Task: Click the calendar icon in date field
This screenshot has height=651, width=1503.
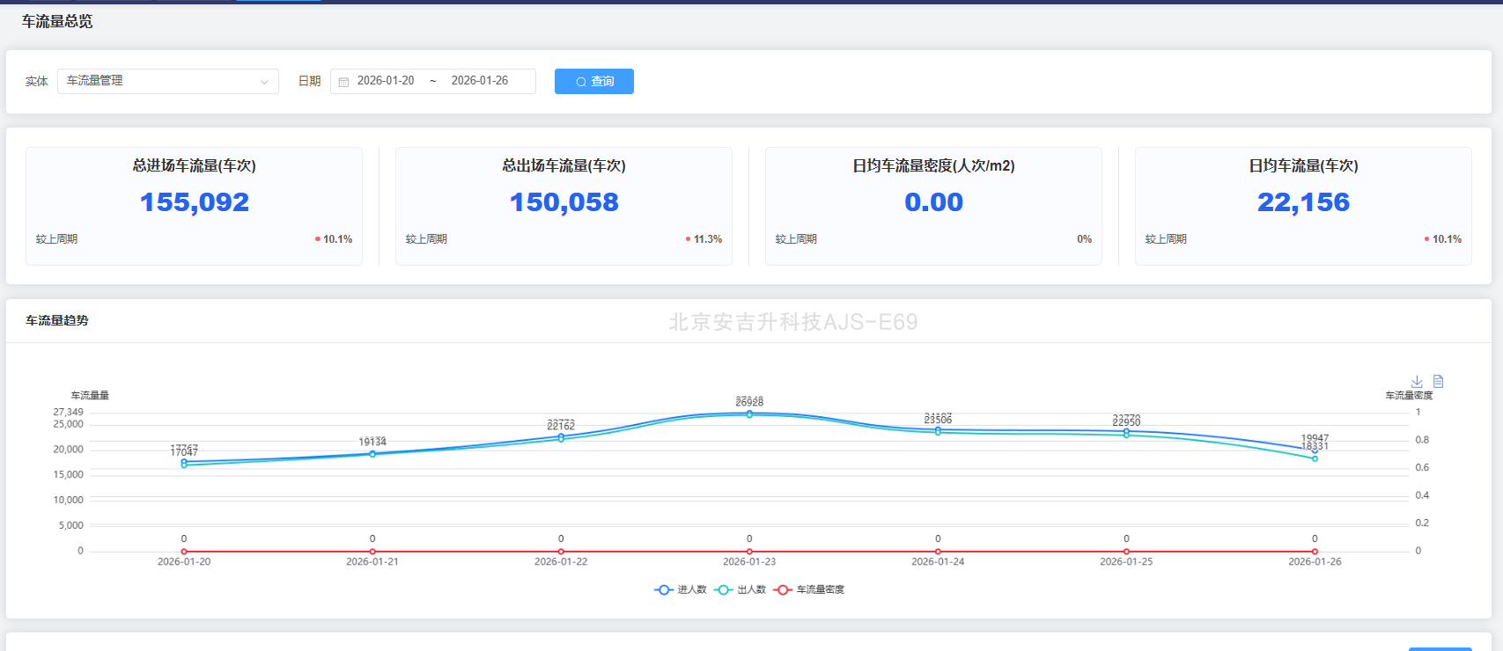Action: point(344,82)
